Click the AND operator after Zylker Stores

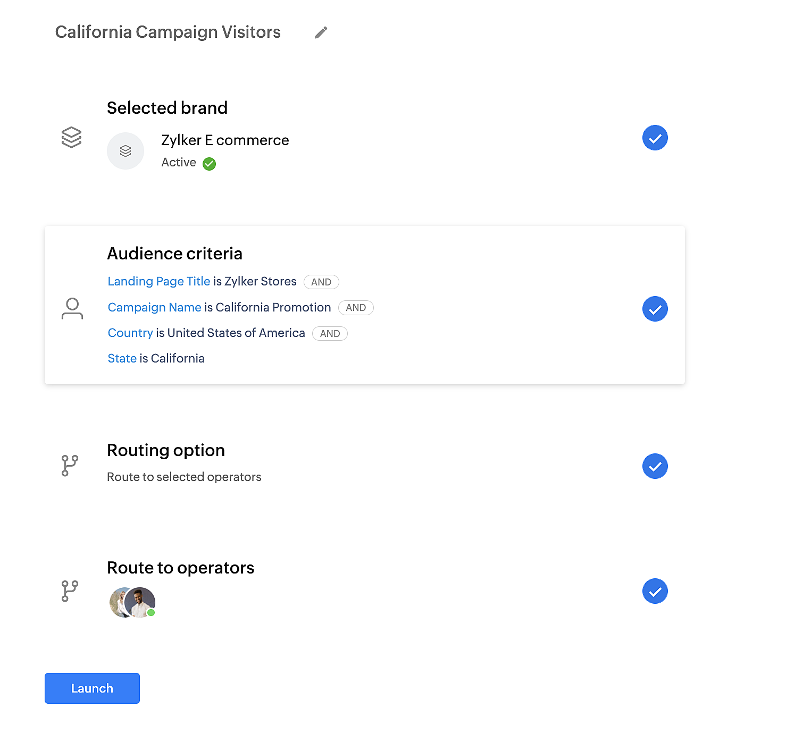pyautogui.click(x=321, y=282)
